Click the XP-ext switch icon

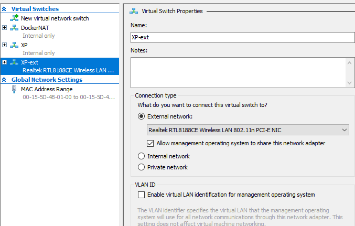click(x=14, y=62)
